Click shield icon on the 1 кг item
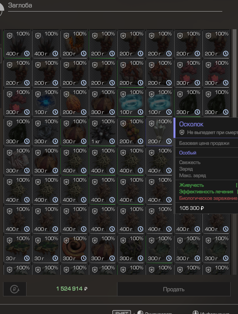238x314 pixels. (x=95, y=123)
